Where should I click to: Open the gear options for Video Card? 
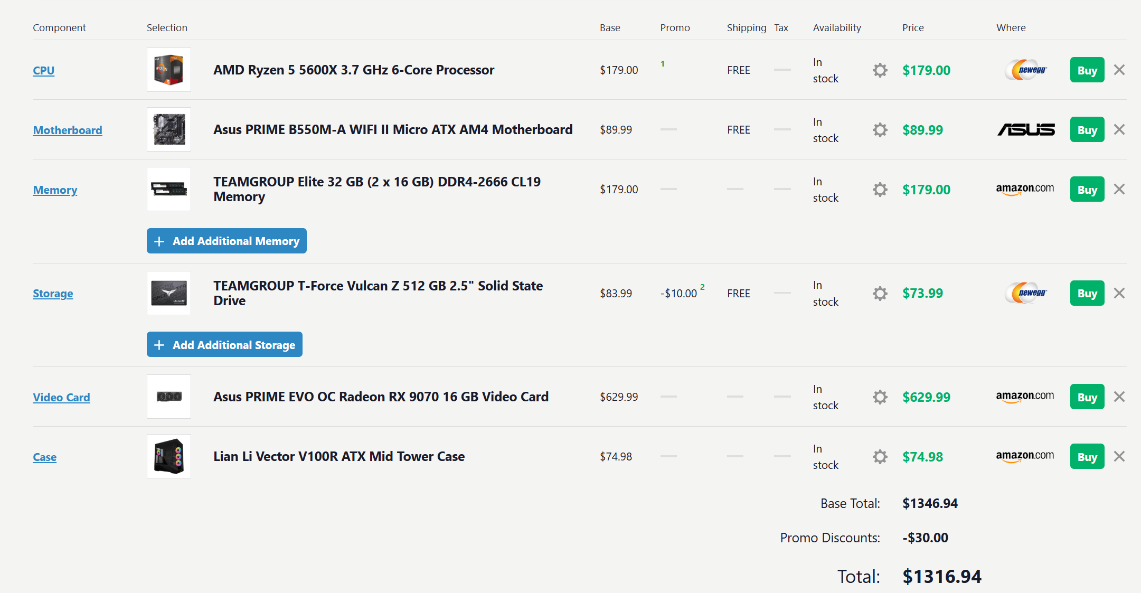[880, 397]
